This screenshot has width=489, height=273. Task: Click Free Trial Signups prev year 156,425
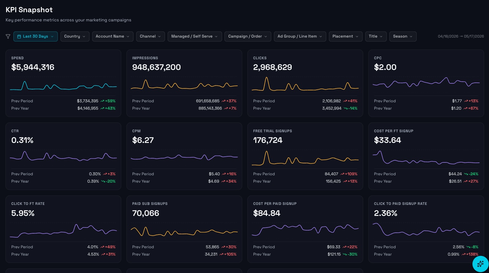point(333,181)
